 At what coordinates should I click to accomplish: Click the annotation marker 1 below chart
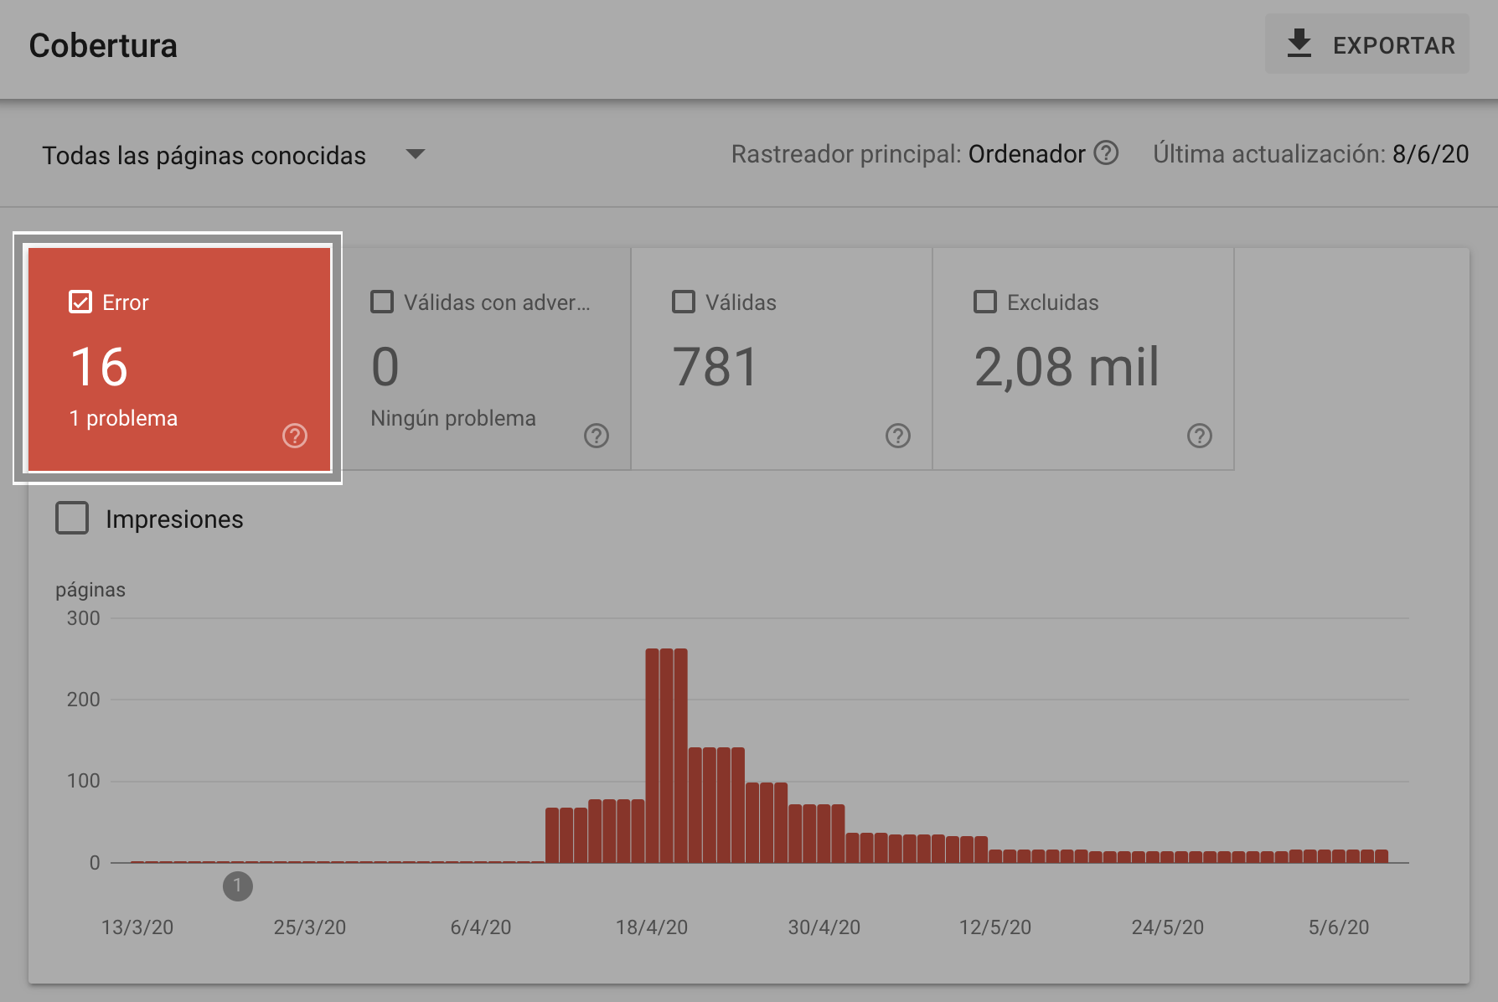[x=237, y=886]
